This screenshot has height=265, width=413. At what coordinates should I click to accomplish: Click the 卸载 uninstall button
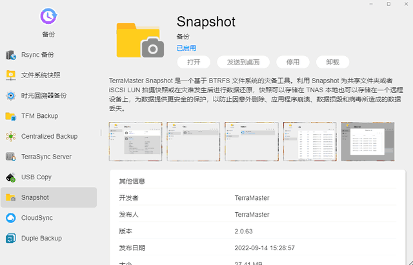pos(333,62)
